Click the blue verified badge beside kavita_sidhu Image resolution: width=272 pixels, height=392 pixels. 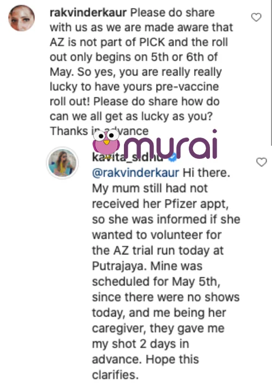click(x=172, y=158)
